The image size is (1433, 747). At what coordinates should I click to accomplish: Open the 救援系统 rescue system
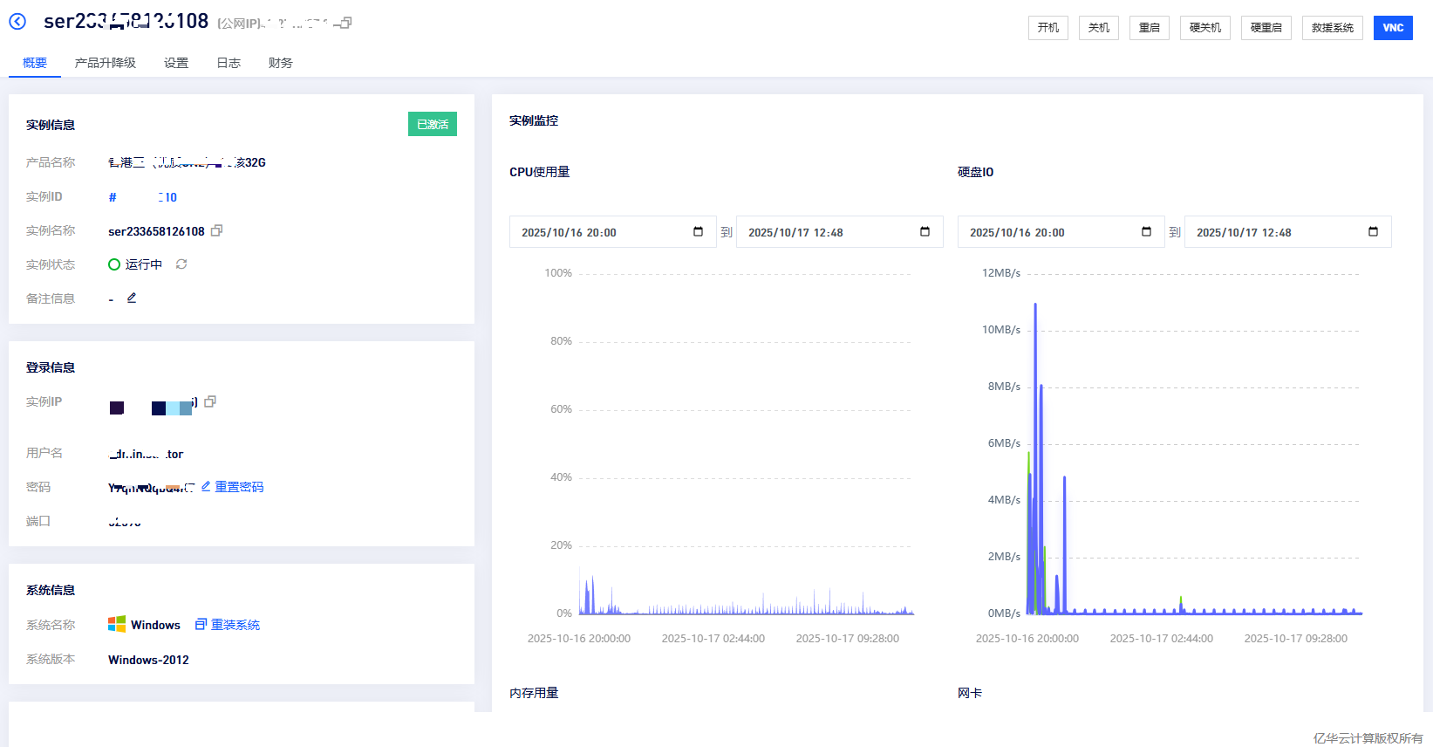[x=1332, y=28]
